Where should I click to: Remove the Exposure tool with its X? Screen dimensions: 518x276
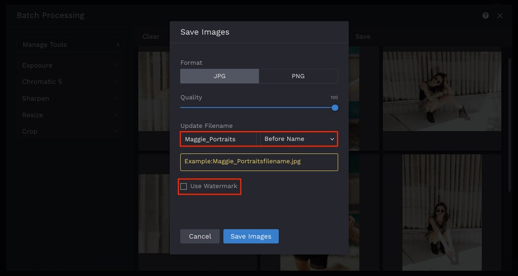(116, 65)
